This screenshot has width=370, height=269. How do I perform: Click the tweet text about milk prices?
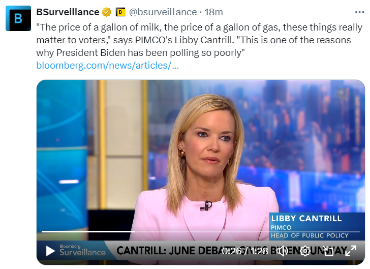click(x=198, y=40)
